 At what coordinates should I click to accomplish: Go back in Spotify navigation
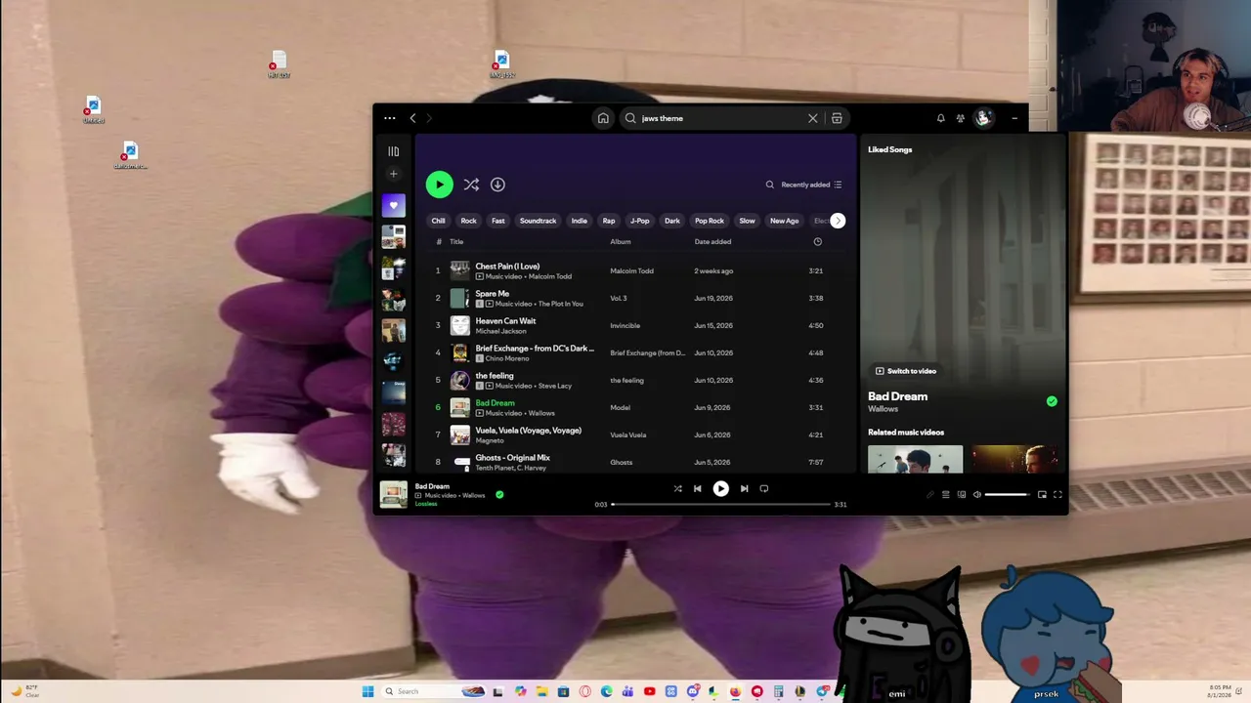click(412, 118)
